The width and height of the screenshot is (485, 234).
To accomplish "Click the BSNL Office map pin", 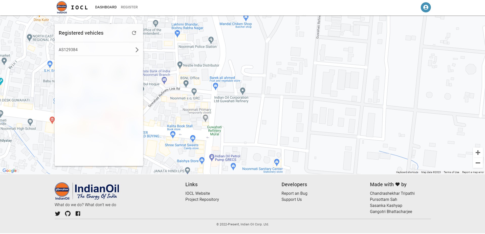I will click(x=186, y=83).
